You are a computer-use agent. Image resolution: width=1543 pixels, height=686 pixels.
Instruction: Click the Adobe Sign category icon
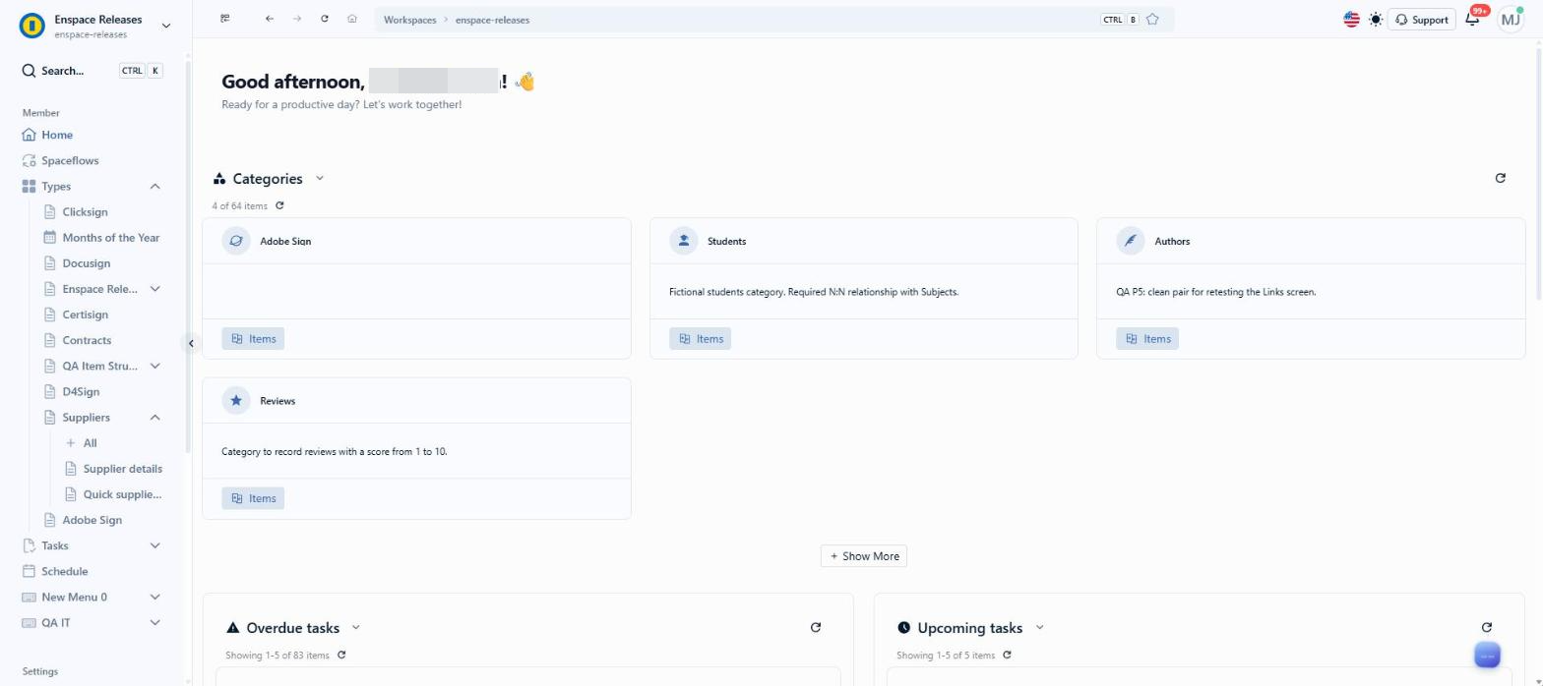pyautogui.click(x=236, y=241)
